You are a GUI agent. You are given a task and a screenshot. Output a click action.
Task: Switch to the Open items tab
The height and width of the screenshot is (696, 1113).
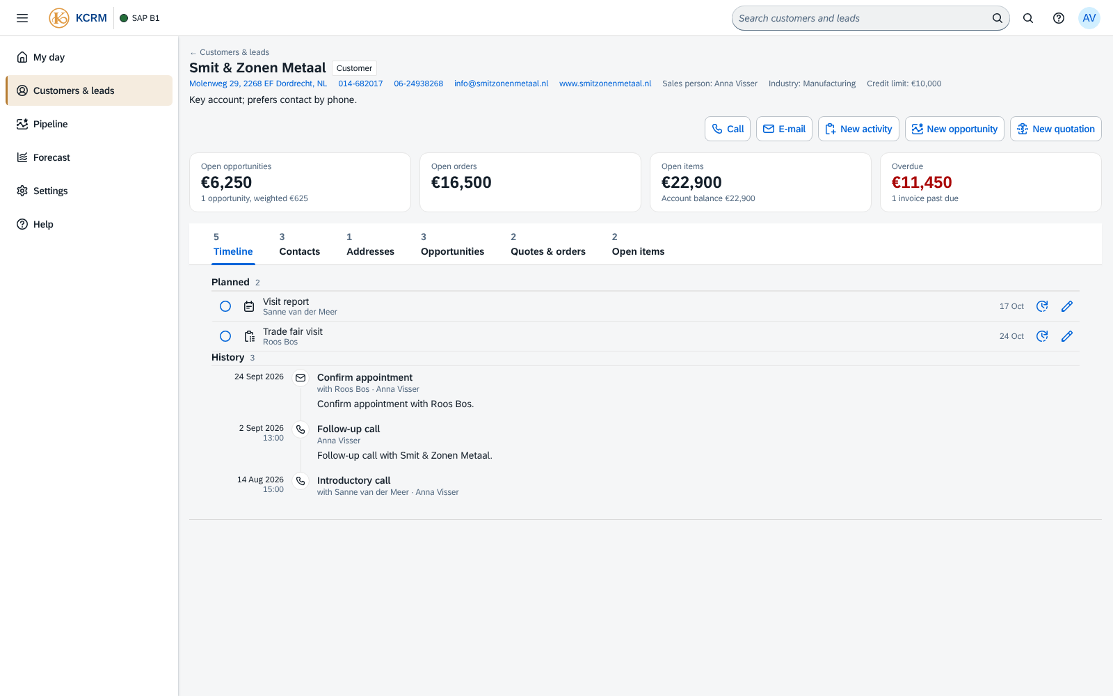(638, 244)
